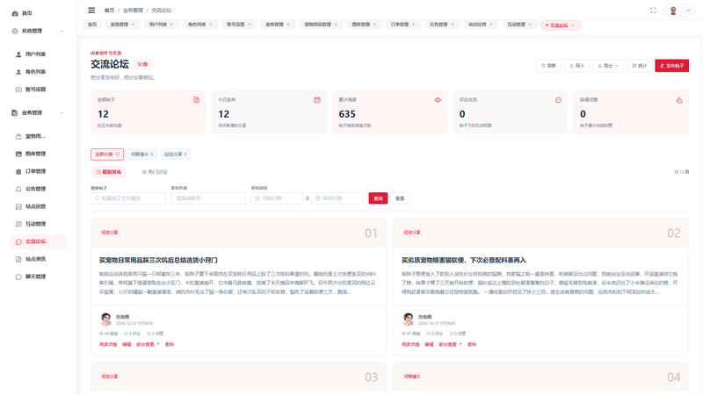Open 站点资讯 in the sidebar

pyautogui.click(x=36, y=259)
